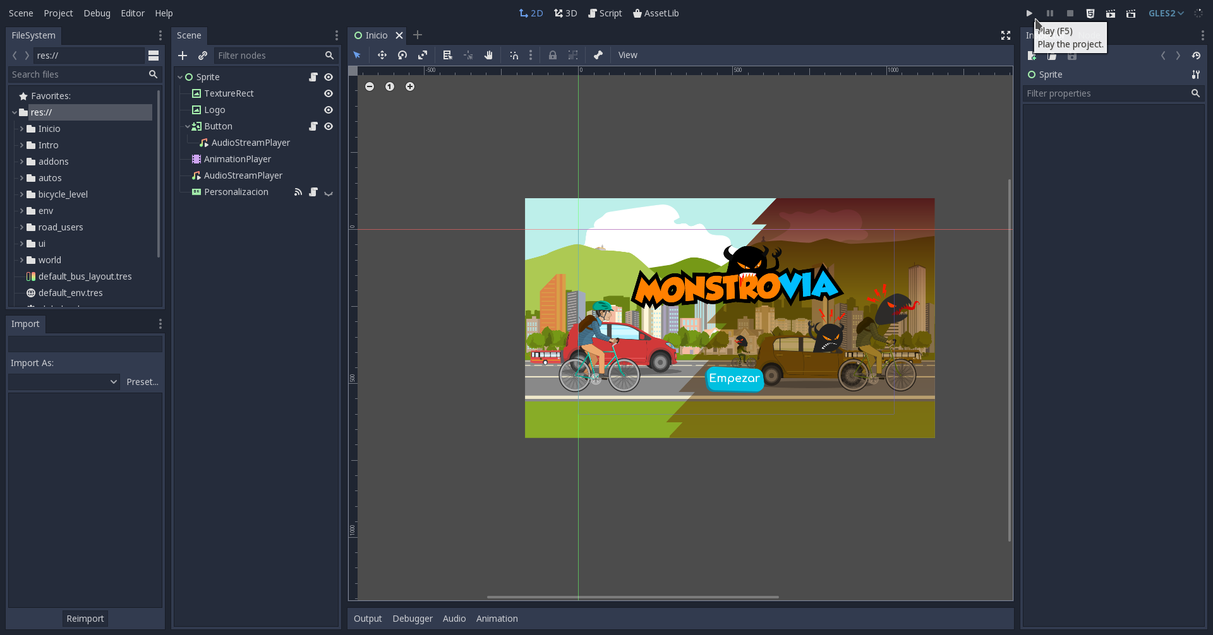
Task: Open the Debug menu
Action: pos(96,13)
